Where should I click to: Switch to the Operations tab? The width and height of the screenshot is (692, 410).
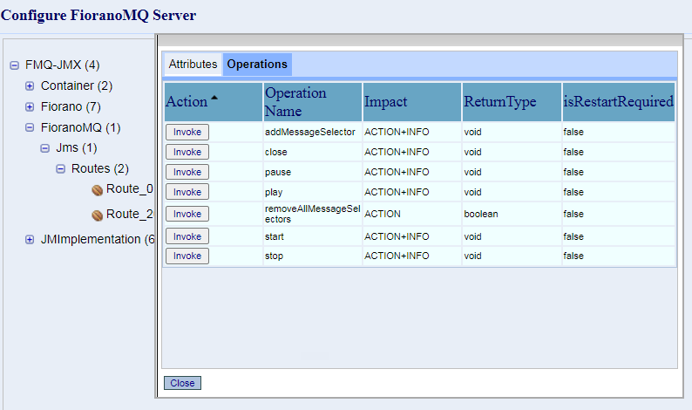point(257,65)
